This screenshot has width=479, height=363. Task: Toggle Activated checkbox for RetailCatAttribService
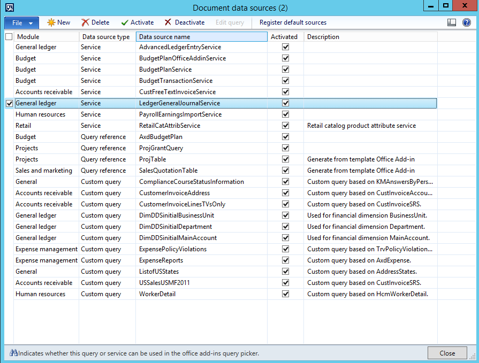point(286,126)
